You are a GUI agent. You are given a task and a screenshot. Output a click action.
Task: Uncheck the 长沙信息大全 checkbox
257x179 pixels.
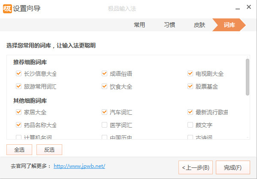(18, 74)
